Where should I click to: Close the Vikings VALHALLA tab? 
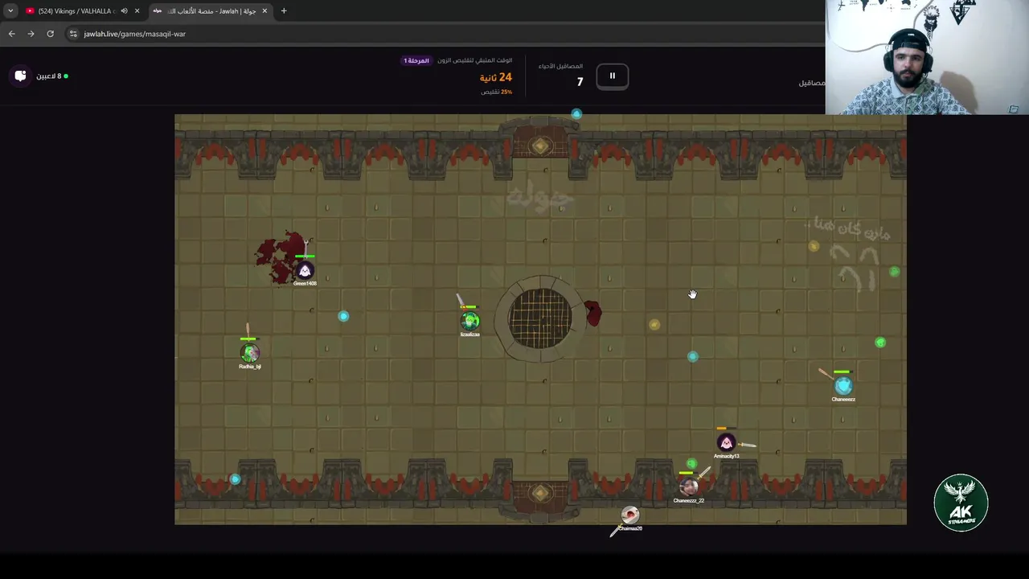point(137,11)
